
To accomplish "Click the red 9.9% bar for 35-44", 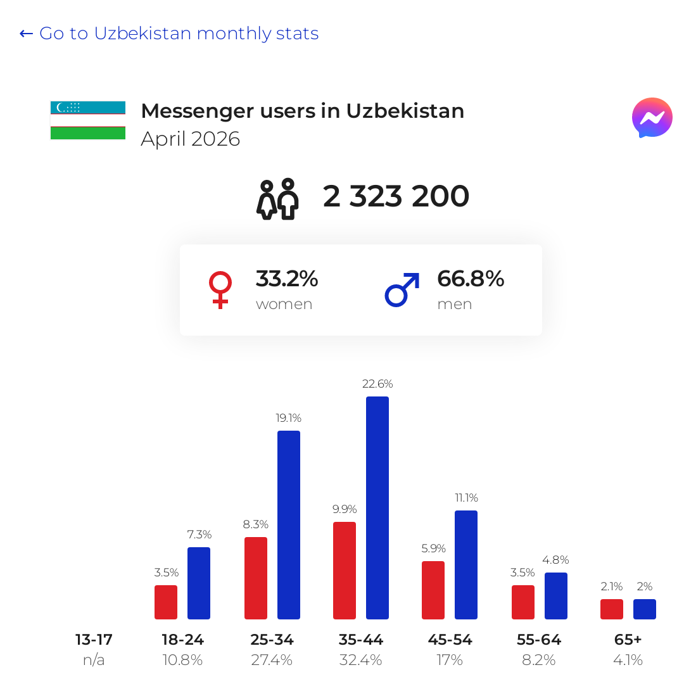I will pyautogui.click(x=344, y=571).
